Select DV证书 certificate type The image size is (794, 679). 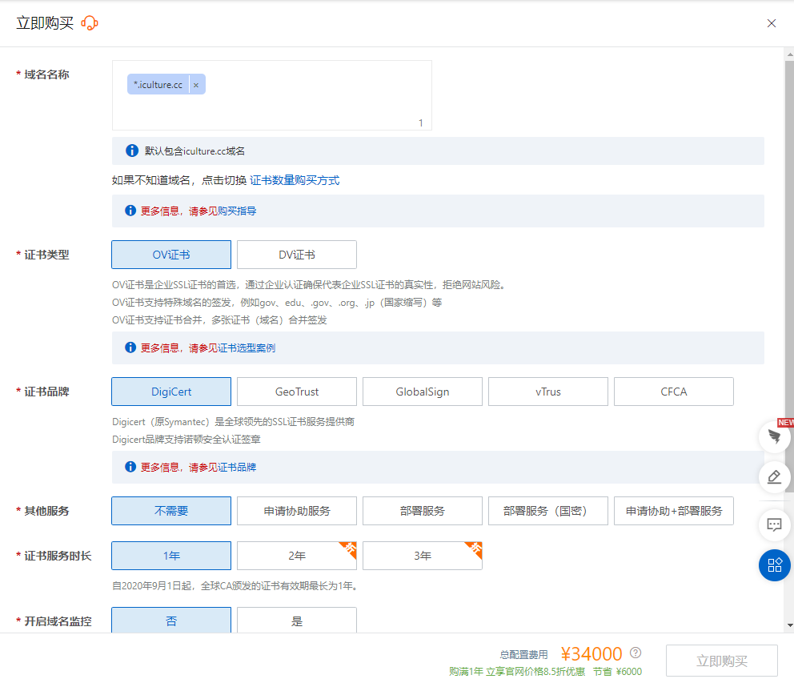(297, 255)
